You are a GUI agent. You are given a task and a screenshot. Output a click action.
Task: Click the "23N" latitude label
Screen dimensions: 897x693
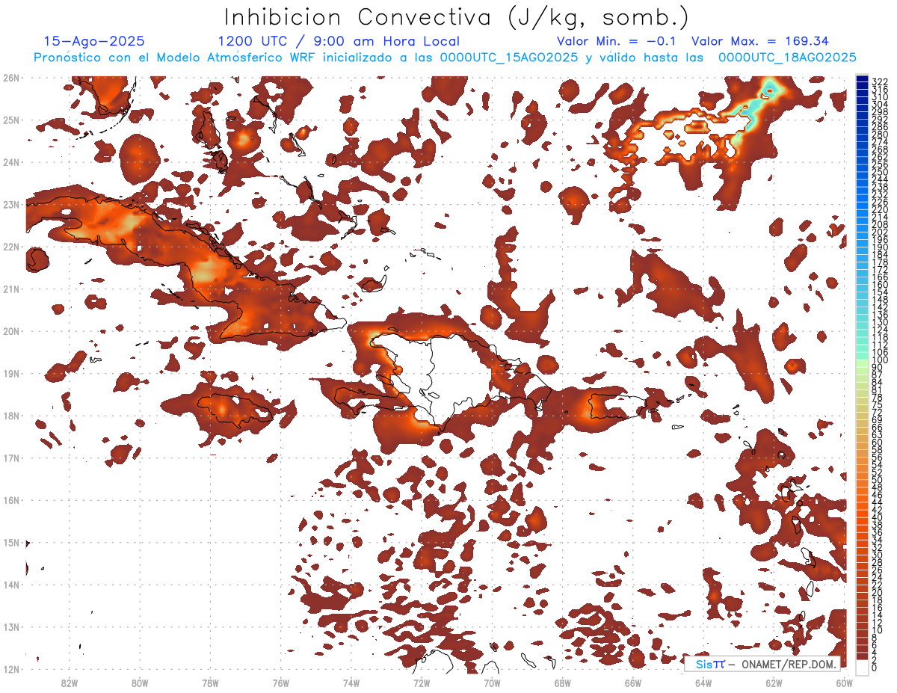(x=11, y=204)
